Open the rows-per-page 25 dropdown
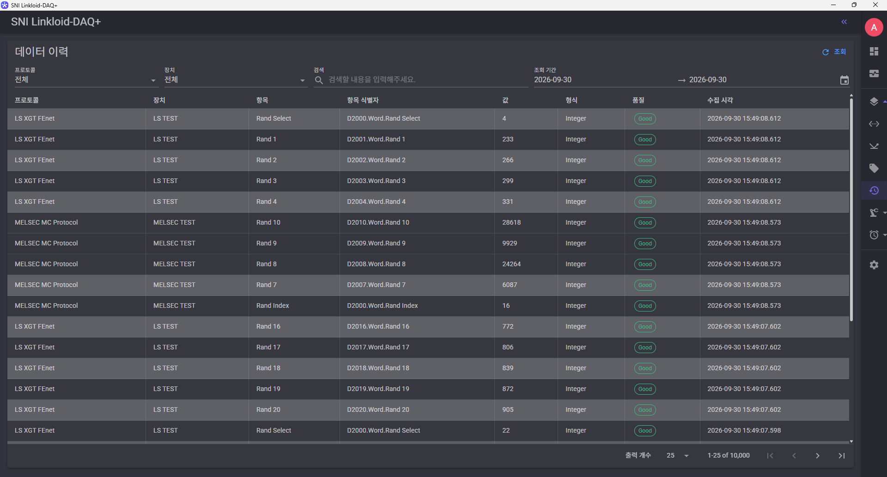Viewport: 887px width, 477px height. click(678, 456)
